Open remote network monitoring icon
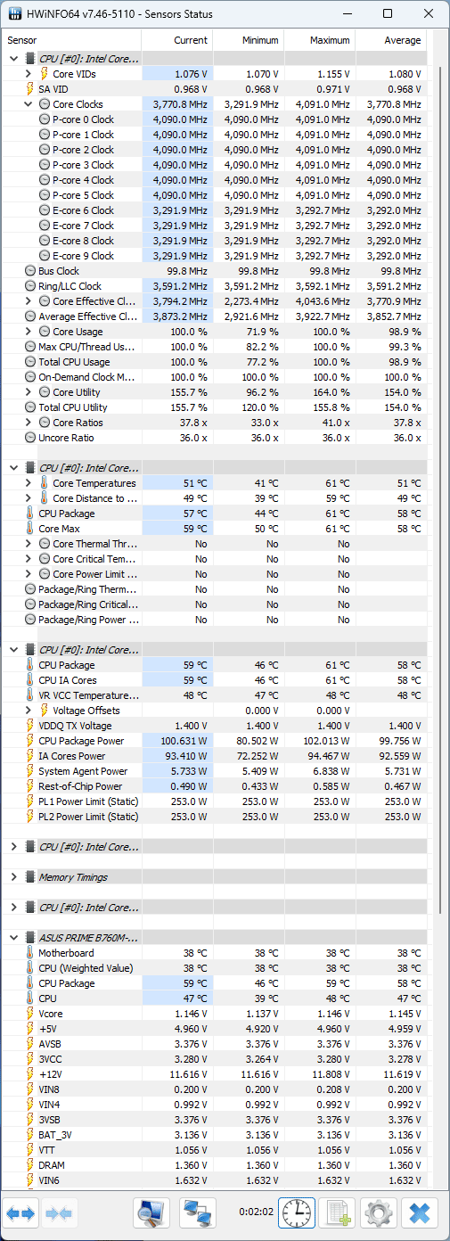The image size is (450, 1241). 198,1212
